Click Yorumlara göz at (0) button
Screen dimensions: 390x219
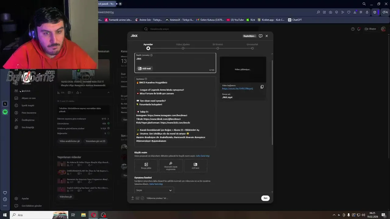pos(95,141)
